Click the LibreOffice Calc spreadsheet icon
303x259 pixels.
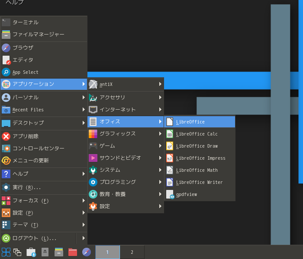click(x=170, y=134)
